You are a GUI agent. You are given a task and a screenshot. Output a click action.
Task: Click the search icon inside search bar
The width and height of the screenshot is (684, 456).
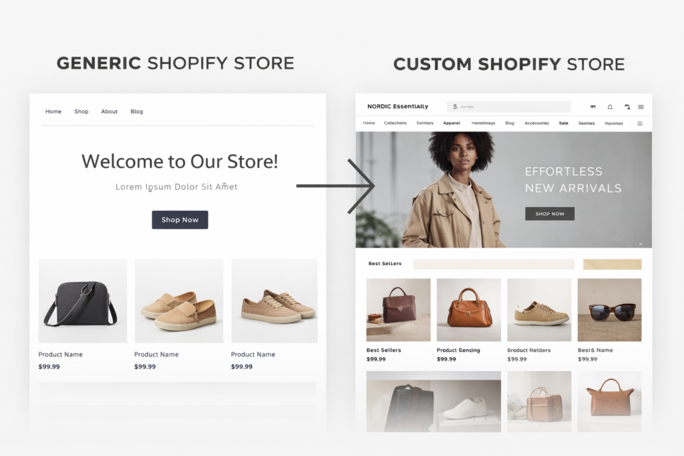point(455,106)
